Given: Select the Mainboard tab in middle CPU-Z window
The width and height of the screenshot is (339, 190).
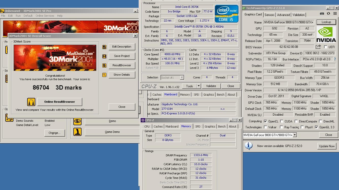Looking at the screenshot, I should [x=171, y=94].
